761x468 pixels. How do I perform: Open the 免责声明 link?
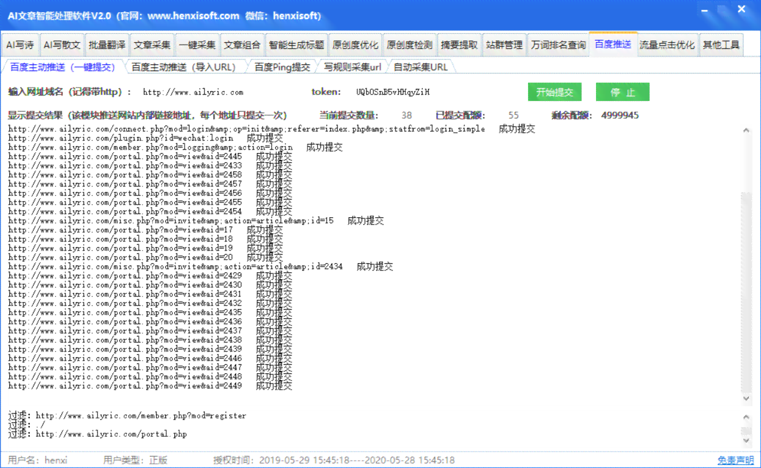coord(736,460)
